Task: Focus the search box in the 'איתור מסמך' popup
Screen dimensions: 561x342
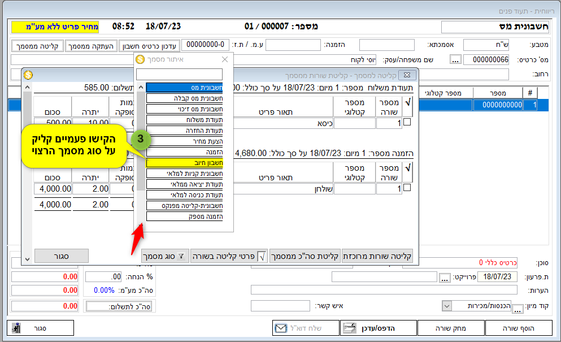Action: click(x=179, y=75)
